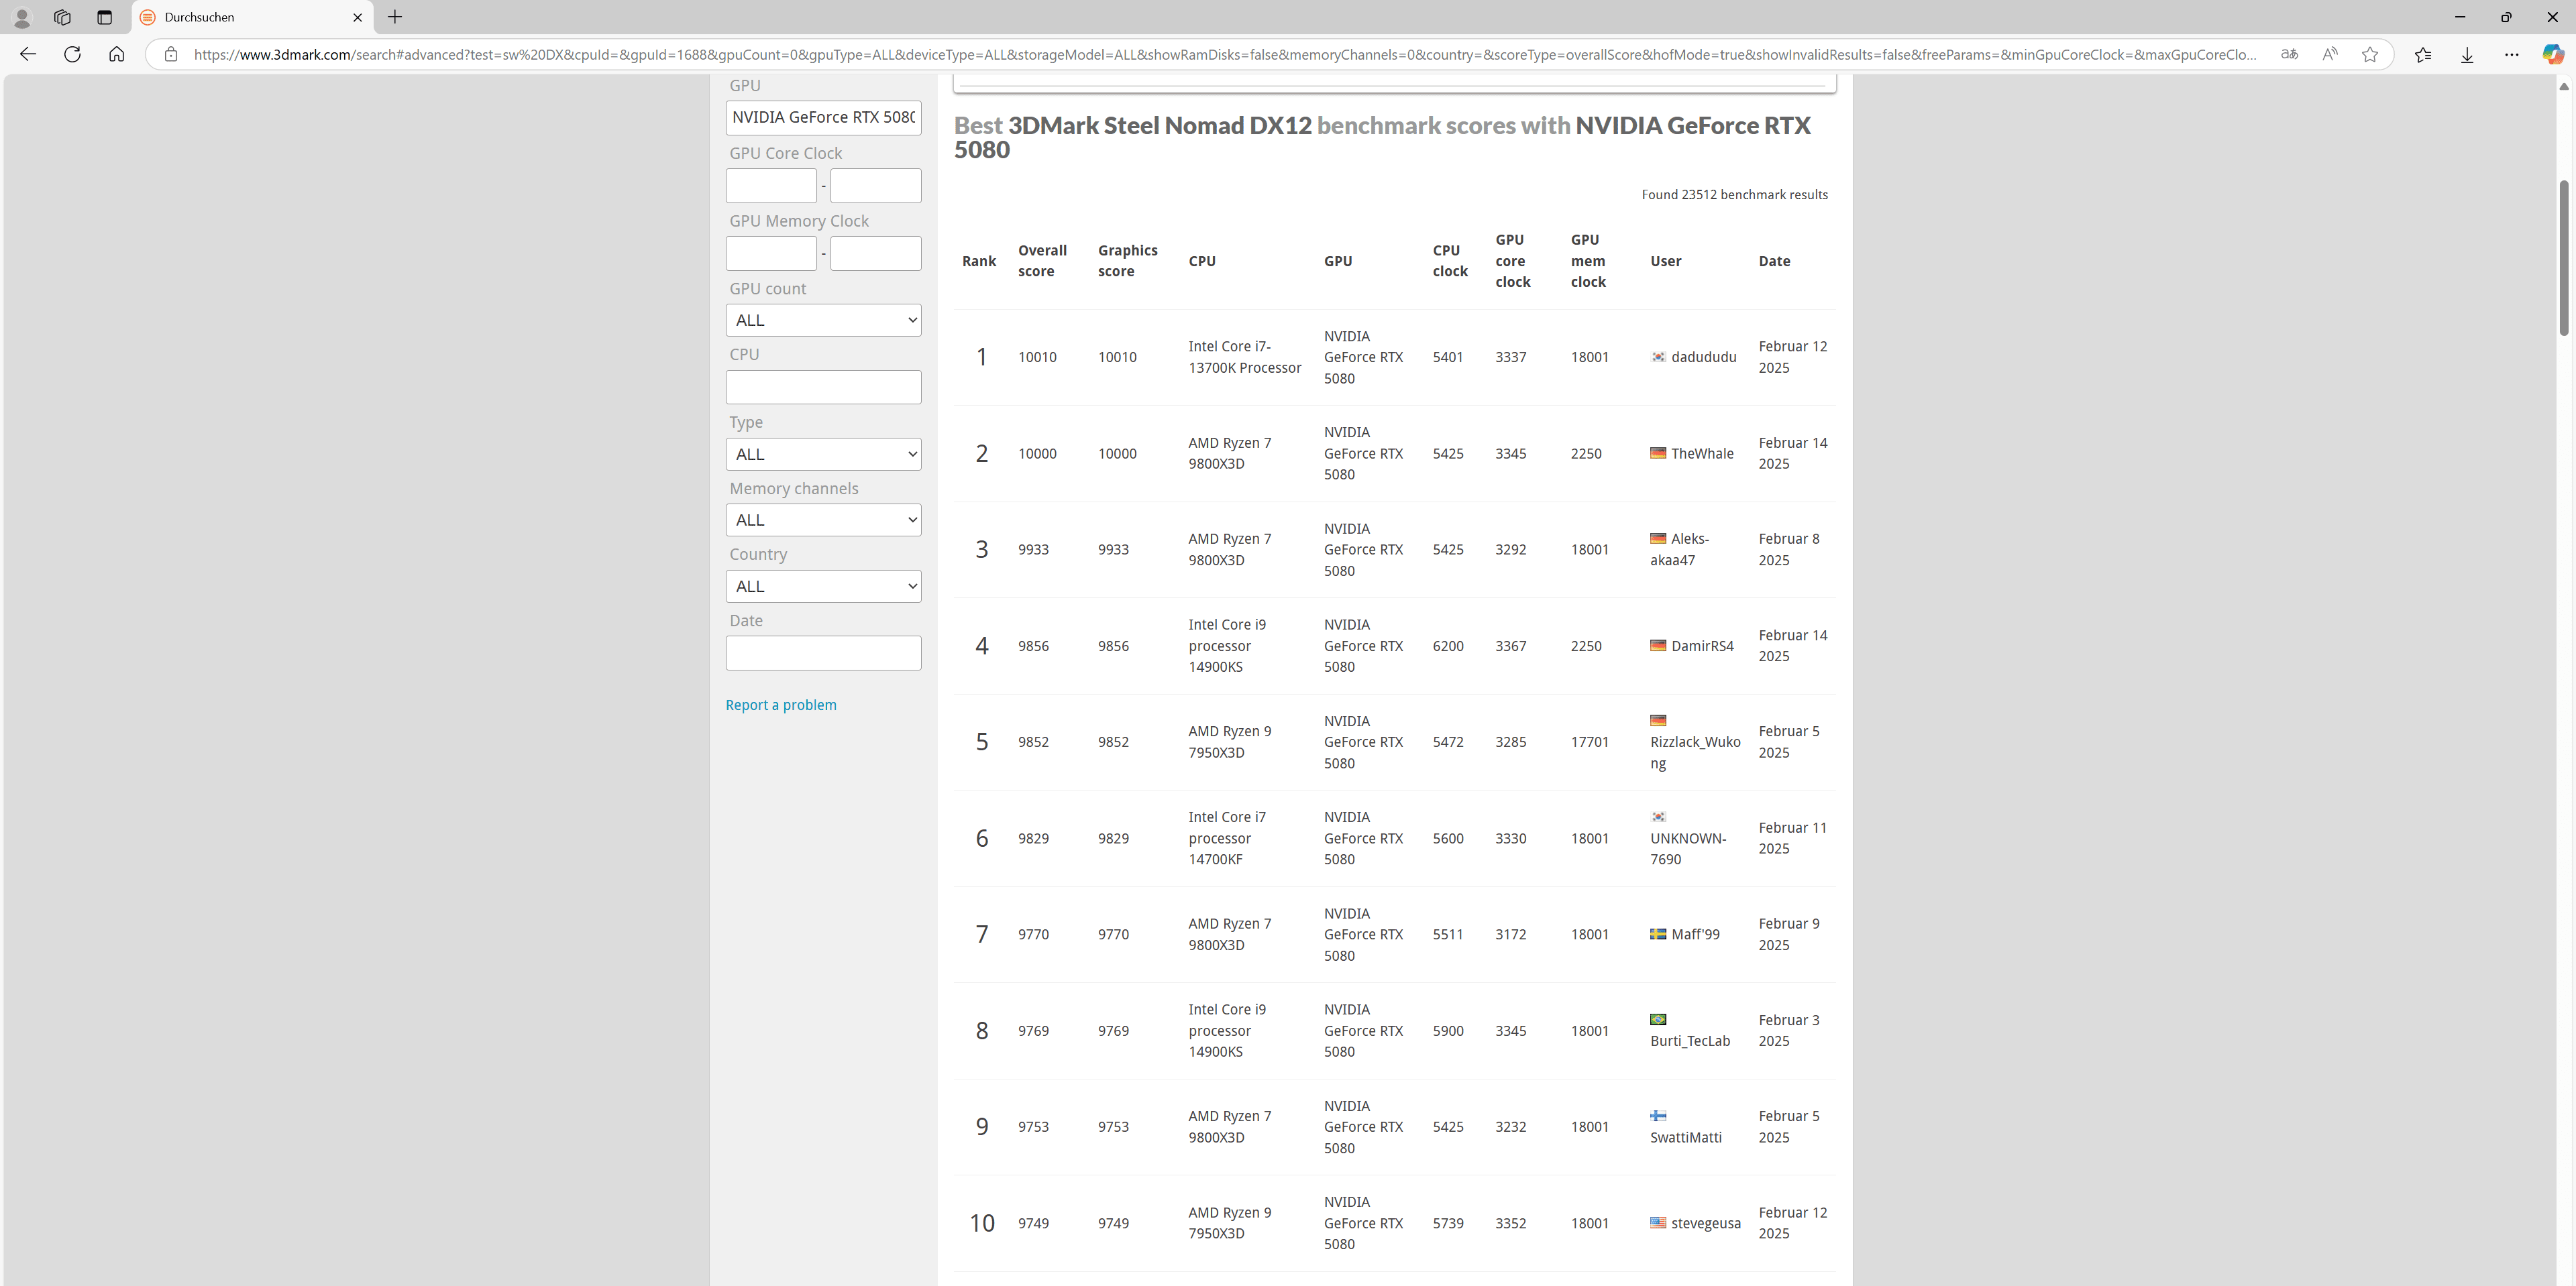Open browser settings three-dots menu

coord(2511,54)
